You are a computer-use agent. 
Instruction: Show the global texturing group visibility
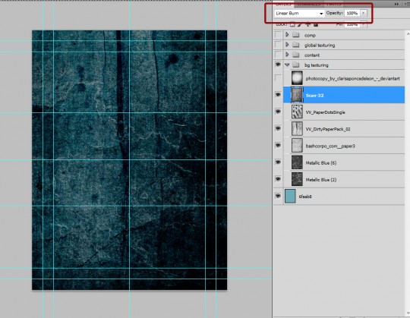[x=278, y=45]
